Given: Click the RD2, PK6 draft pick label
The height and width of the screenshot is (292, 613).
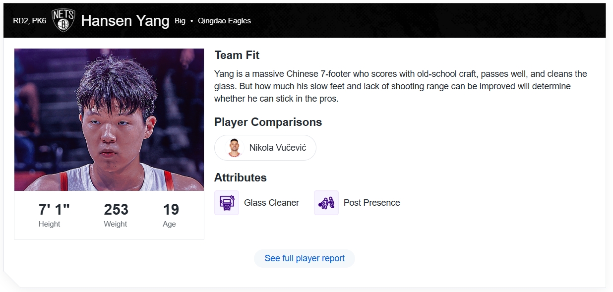Looking at the screenshot, I should pos(29,21).
